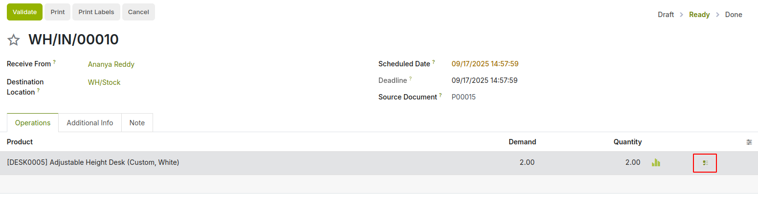
Task: Edit the Scheduled Date field
Action: click(485, 64)
